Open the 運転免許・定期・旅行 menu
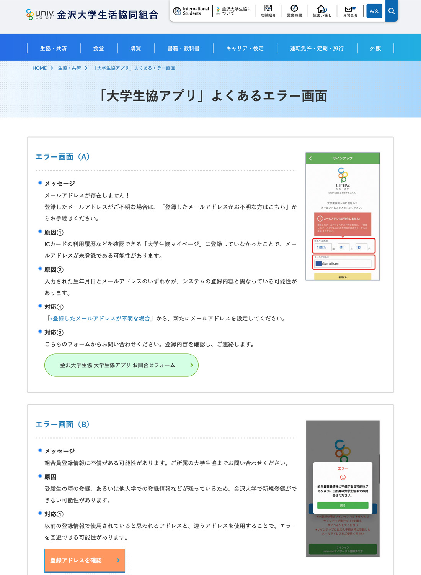421x575 pixels. pos(317,48)
